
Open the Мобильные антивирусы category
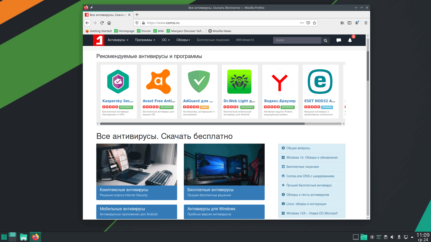[136, 212]
